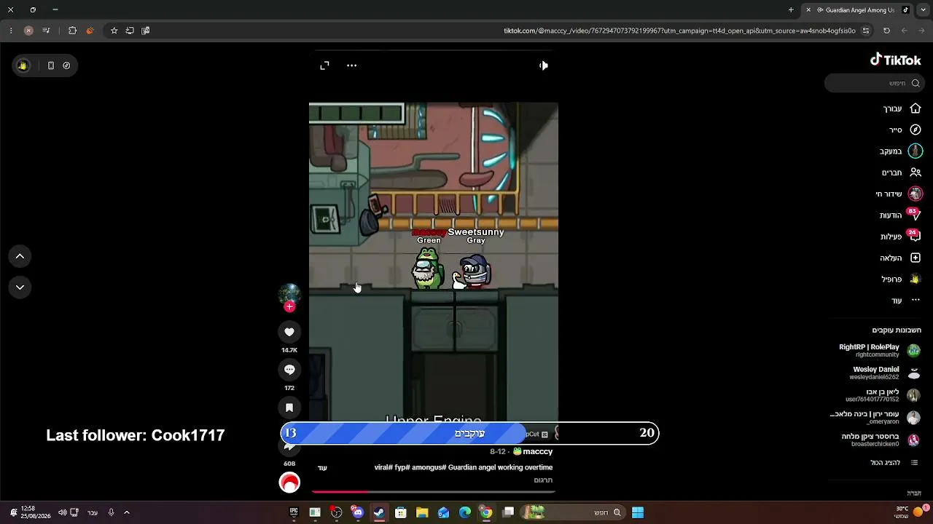Open the broasterchicken0 account
This screenshot has width=933, height=524.
coord(882,440)
